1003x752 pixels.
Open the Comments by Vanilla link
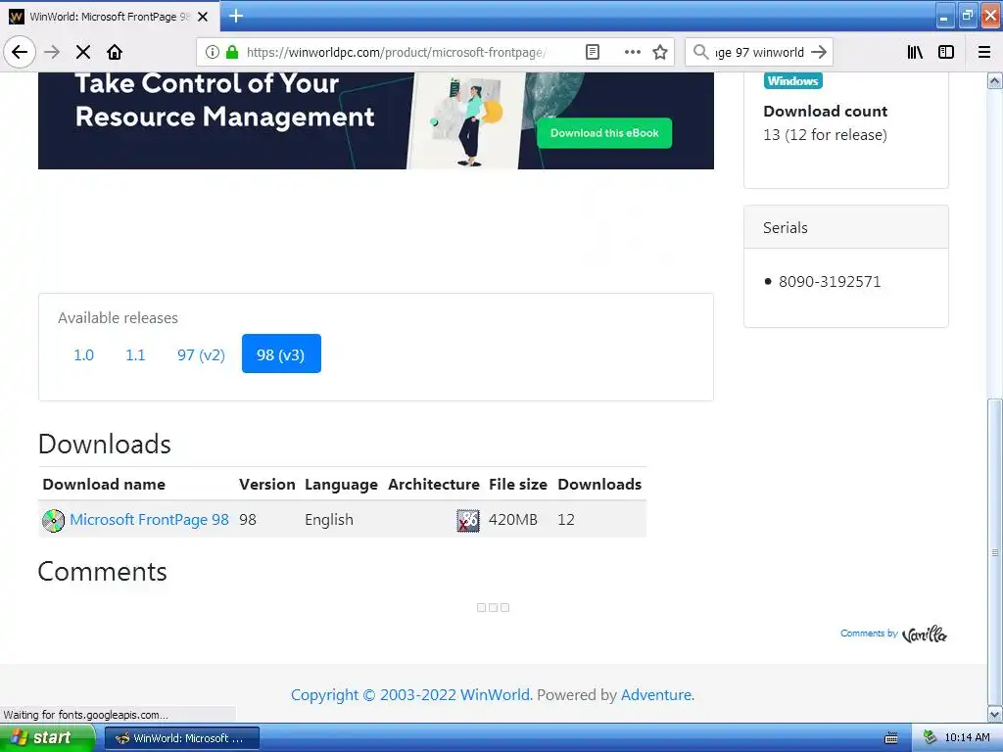pos(893,634)
